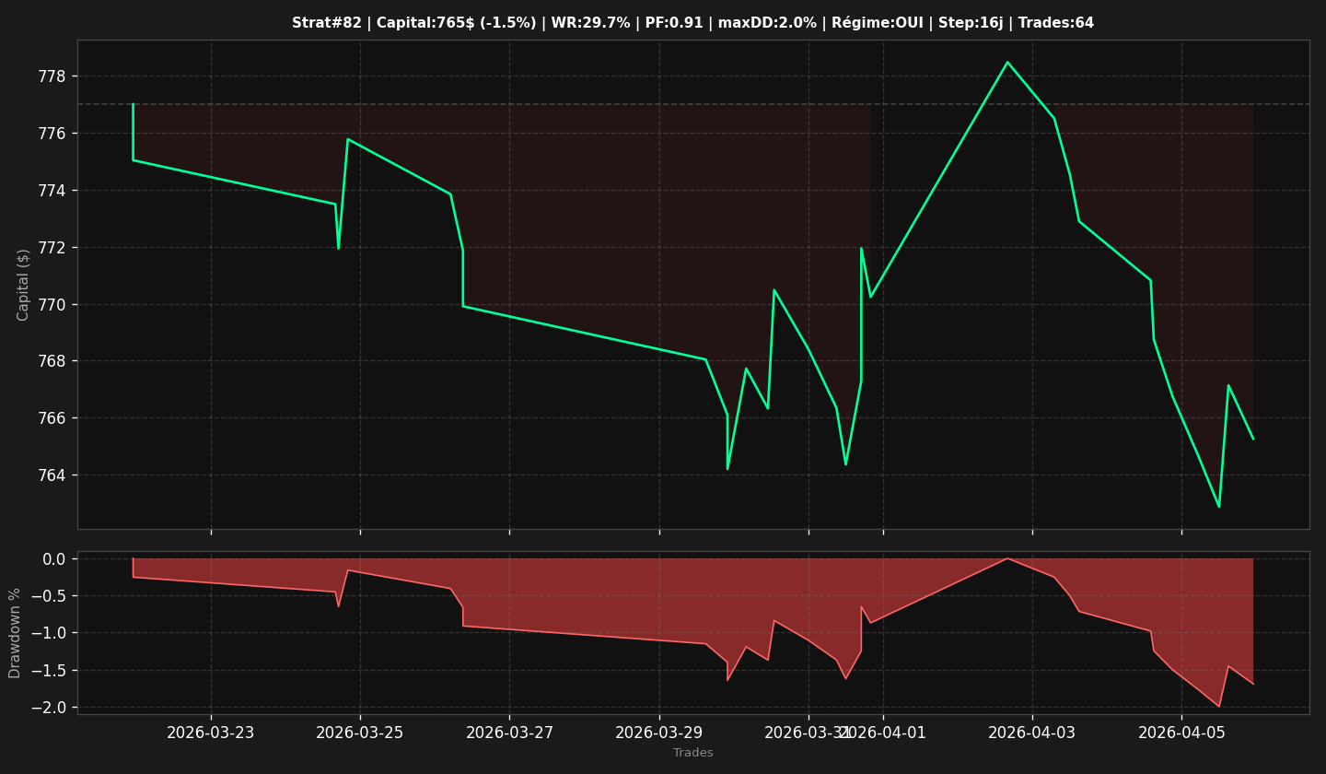Click the 2026-04-05 date label
Screen dimensions: 1326x774
(1182, 733)
